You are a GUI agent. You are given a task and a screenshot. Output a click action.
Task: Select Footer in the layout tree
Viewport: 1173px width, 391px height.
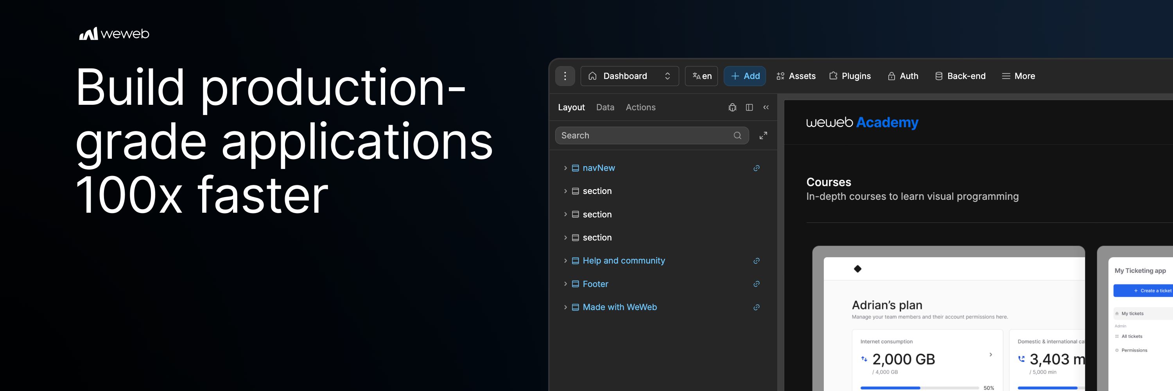click(595, 284)
